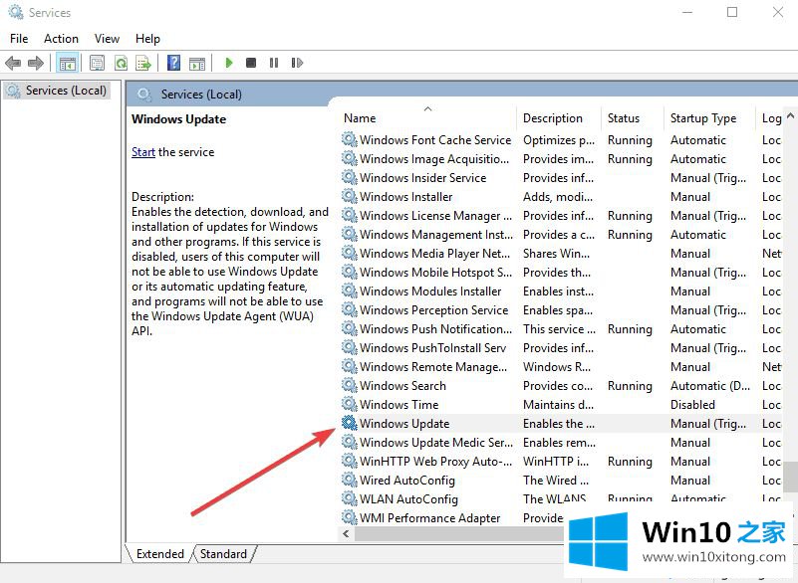798x583 pixels.
Task: Select the Windows Push Notification... service name
Action: click(x=435, y=329)
